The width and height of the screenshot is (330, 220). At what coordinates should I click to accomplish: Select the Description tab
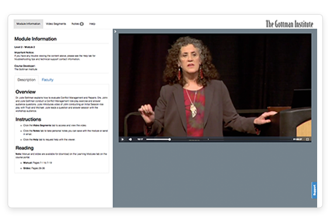pos(26,80)
